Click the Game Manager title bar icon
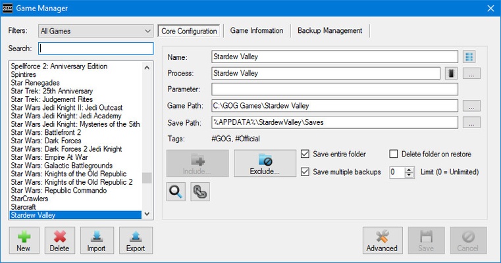The image size is (501, 263). (7, 8)
